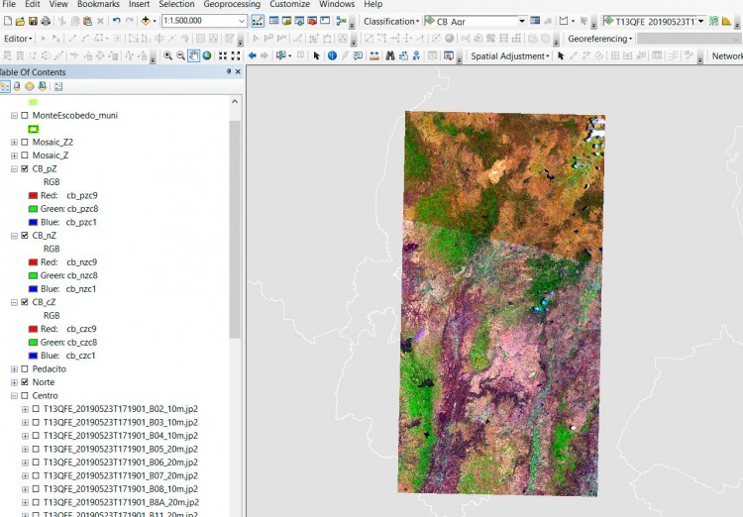Image resolution: width=743 pixels, height=517 pixels.
Task: Select the Zoom In tool
Action: (x=167, y=55)
